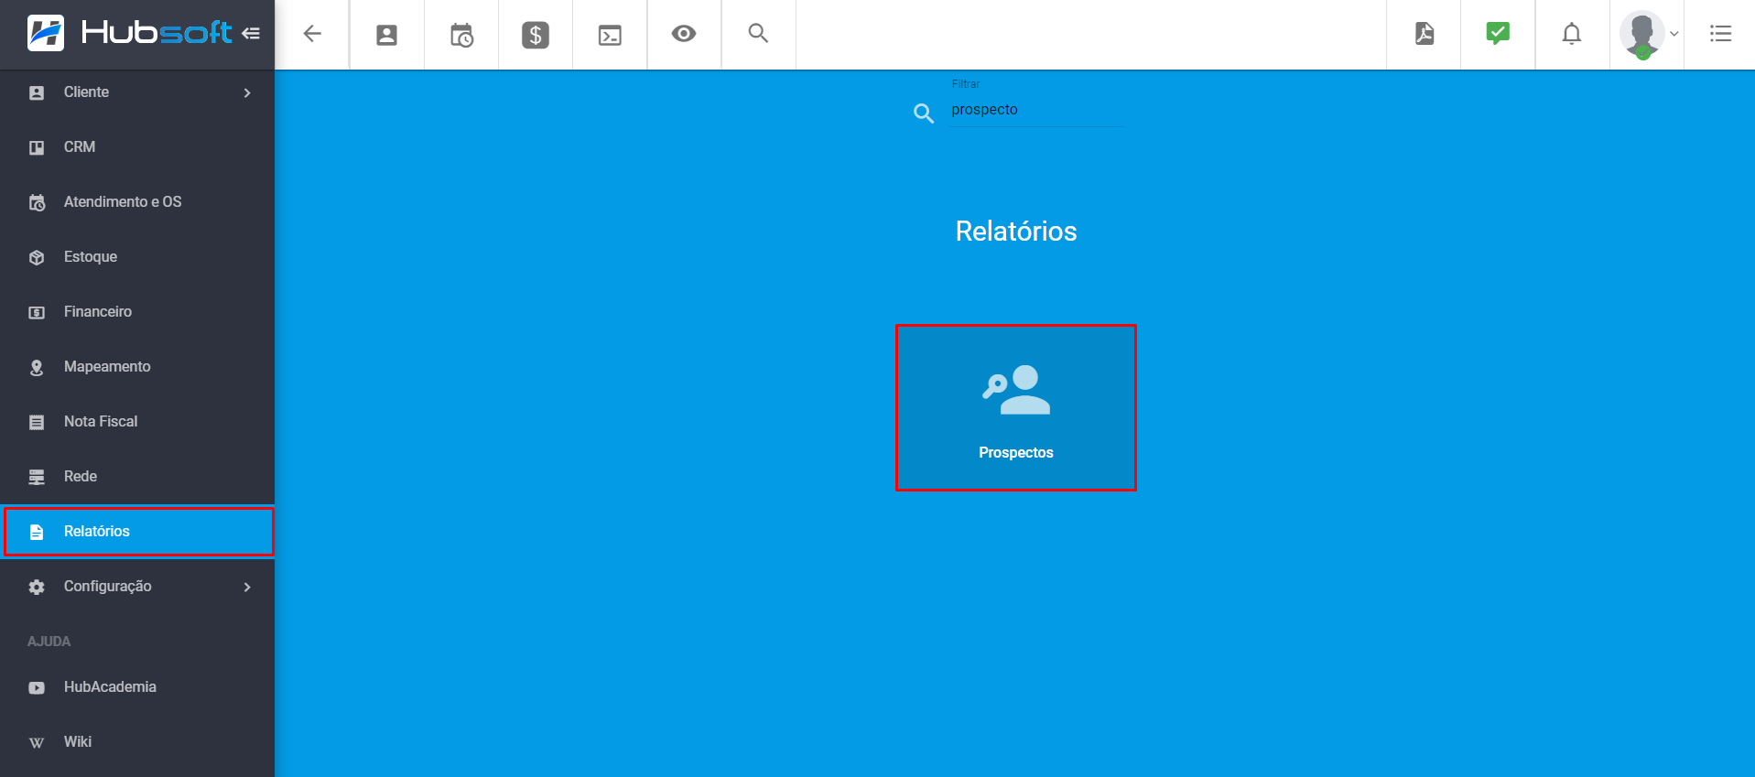Click the Rede server icon in sidebar

point(37,477)
